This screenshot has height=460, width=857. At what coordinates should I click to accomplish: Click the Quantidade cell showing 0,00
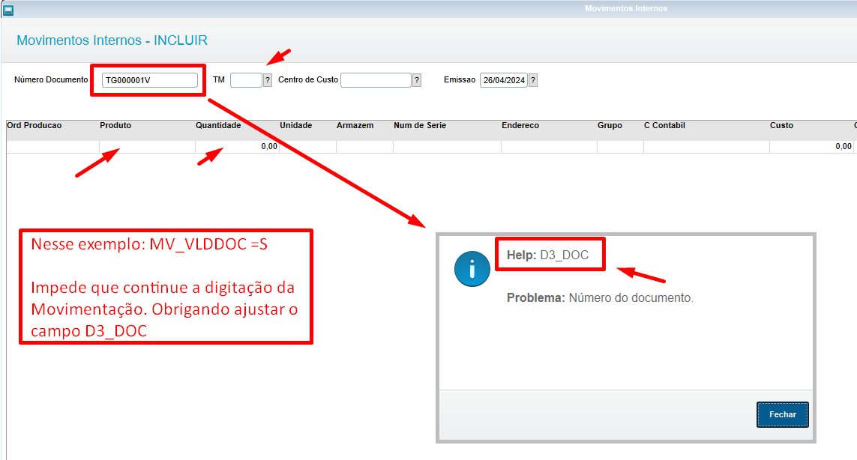click(x=237, y=146)
